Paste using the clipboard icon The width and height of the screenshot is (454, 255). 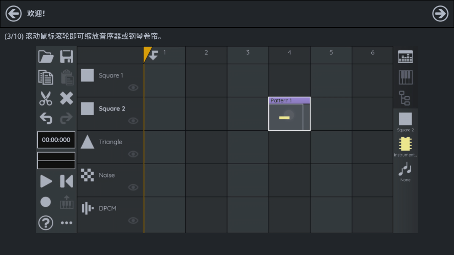67,78
